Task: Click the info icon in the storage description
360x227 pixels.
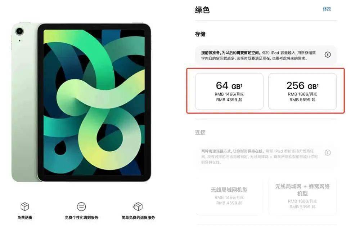Action: click(328, 55)
